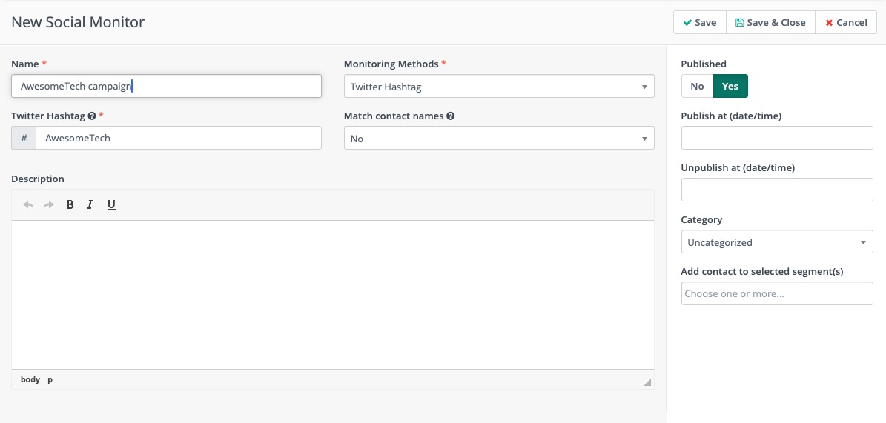Cancel the new social monitor
Viewport: 886px width, 423px height.
point(845,22)
